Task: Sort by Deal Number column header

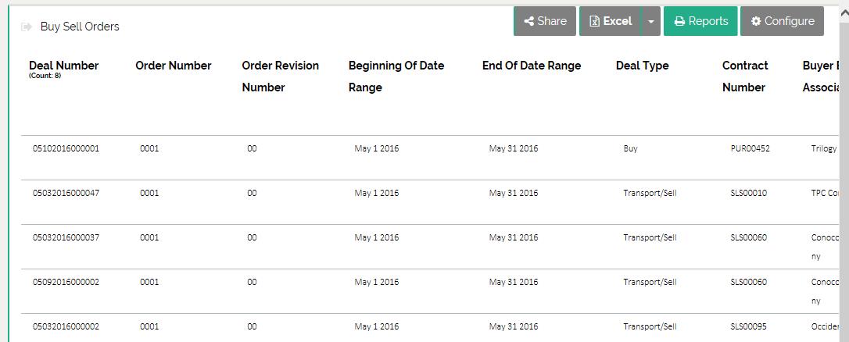Action: (x=64, y=66)
